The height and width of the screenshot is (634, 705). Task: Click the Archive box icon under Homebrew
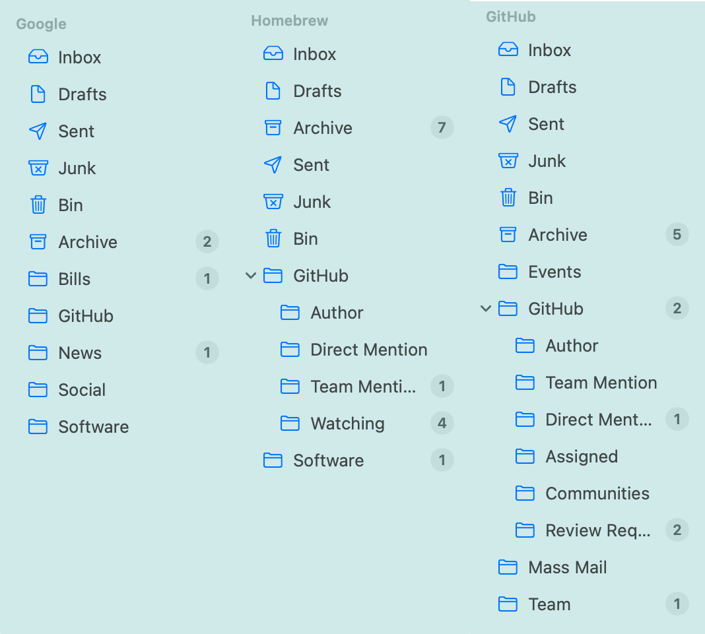tap(273, 127)
